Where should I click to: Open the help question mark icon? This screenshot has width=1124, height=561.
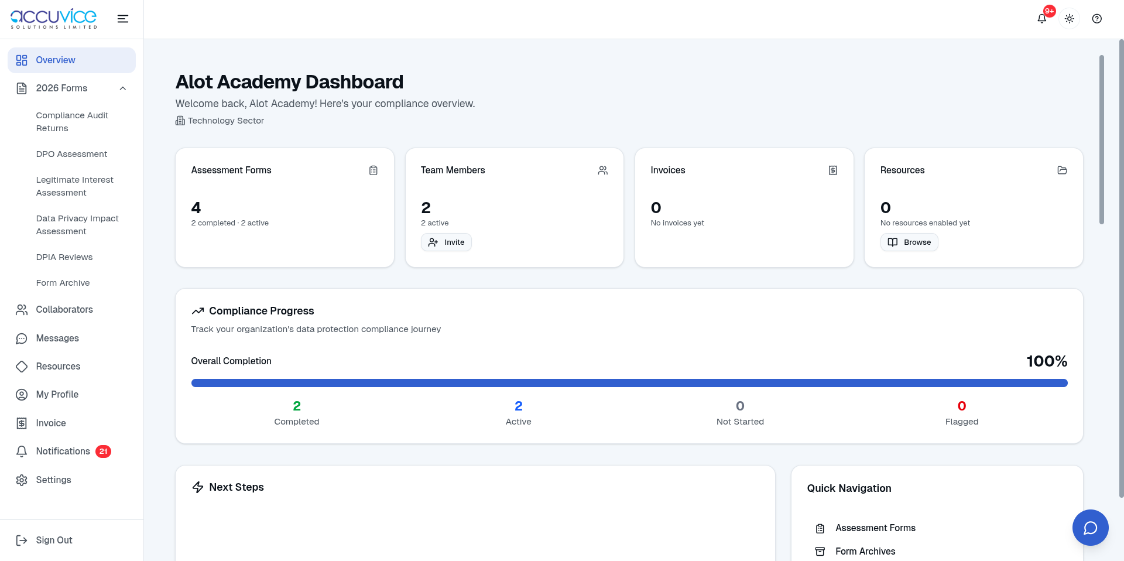[x=1096, y=19]
